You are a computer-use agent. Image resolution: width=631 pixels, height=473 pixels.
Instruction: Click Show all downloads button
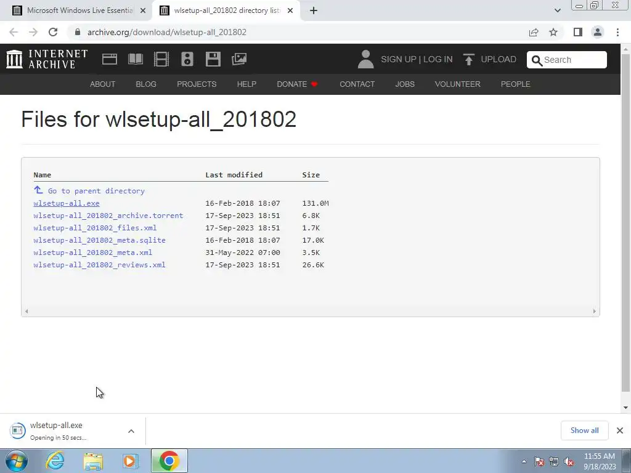[x=584, y=431]
